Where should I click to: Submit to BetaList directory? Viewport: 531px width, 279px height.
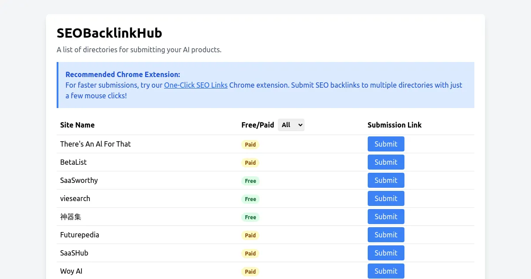(385, 162)
